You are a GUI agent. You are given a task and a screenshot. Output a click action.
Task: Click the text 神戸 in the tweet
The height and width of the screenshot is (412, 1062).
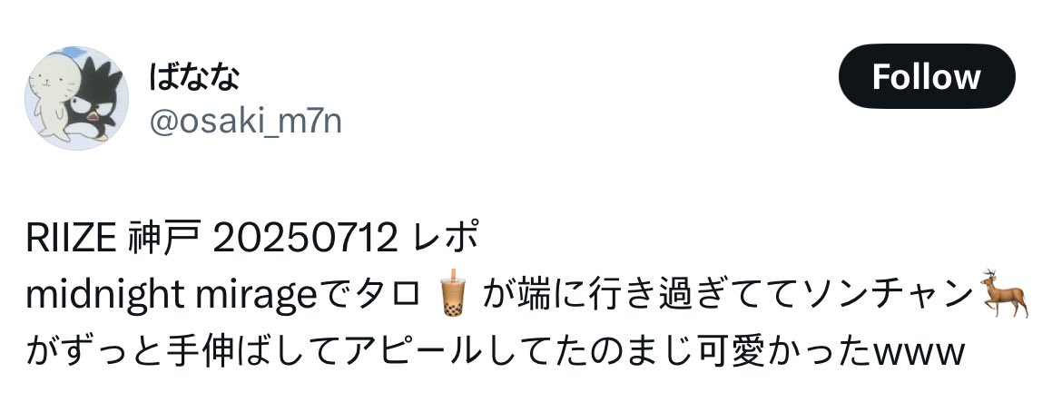point(164,238)
